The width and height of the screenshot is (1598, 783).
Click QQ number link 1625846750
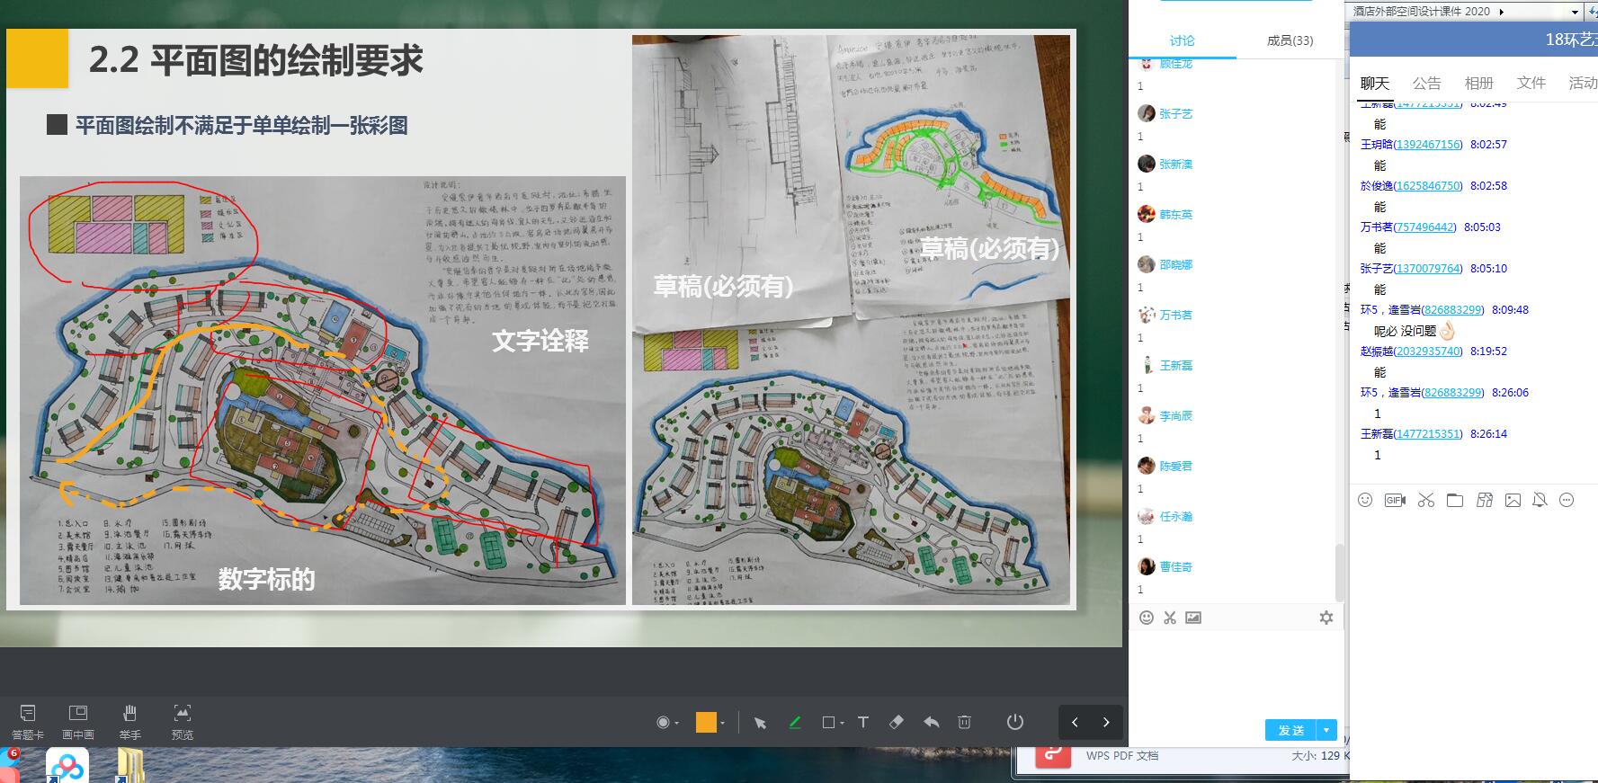(x=1429, y=186)
